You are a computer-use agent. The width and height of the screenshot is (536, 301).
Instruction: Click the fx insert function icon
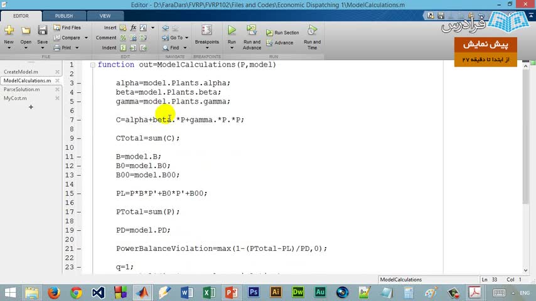coord(133,28)
